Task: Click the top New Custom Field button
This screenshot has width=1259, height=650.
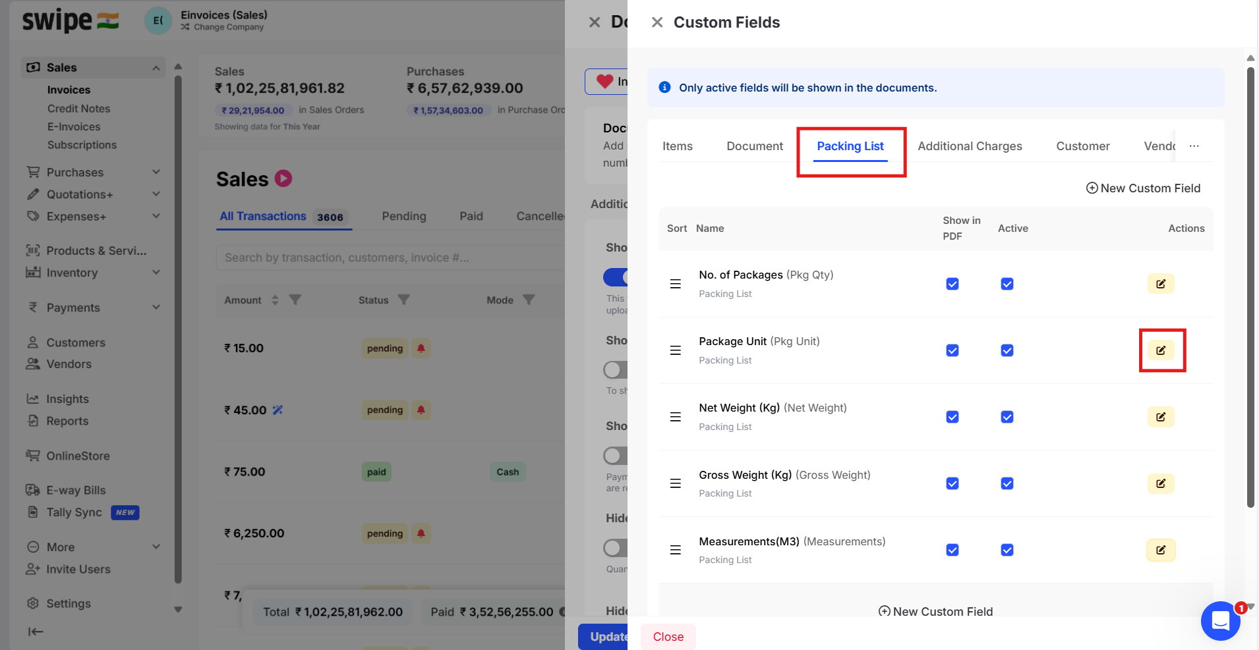Action: pos(1143,188)
